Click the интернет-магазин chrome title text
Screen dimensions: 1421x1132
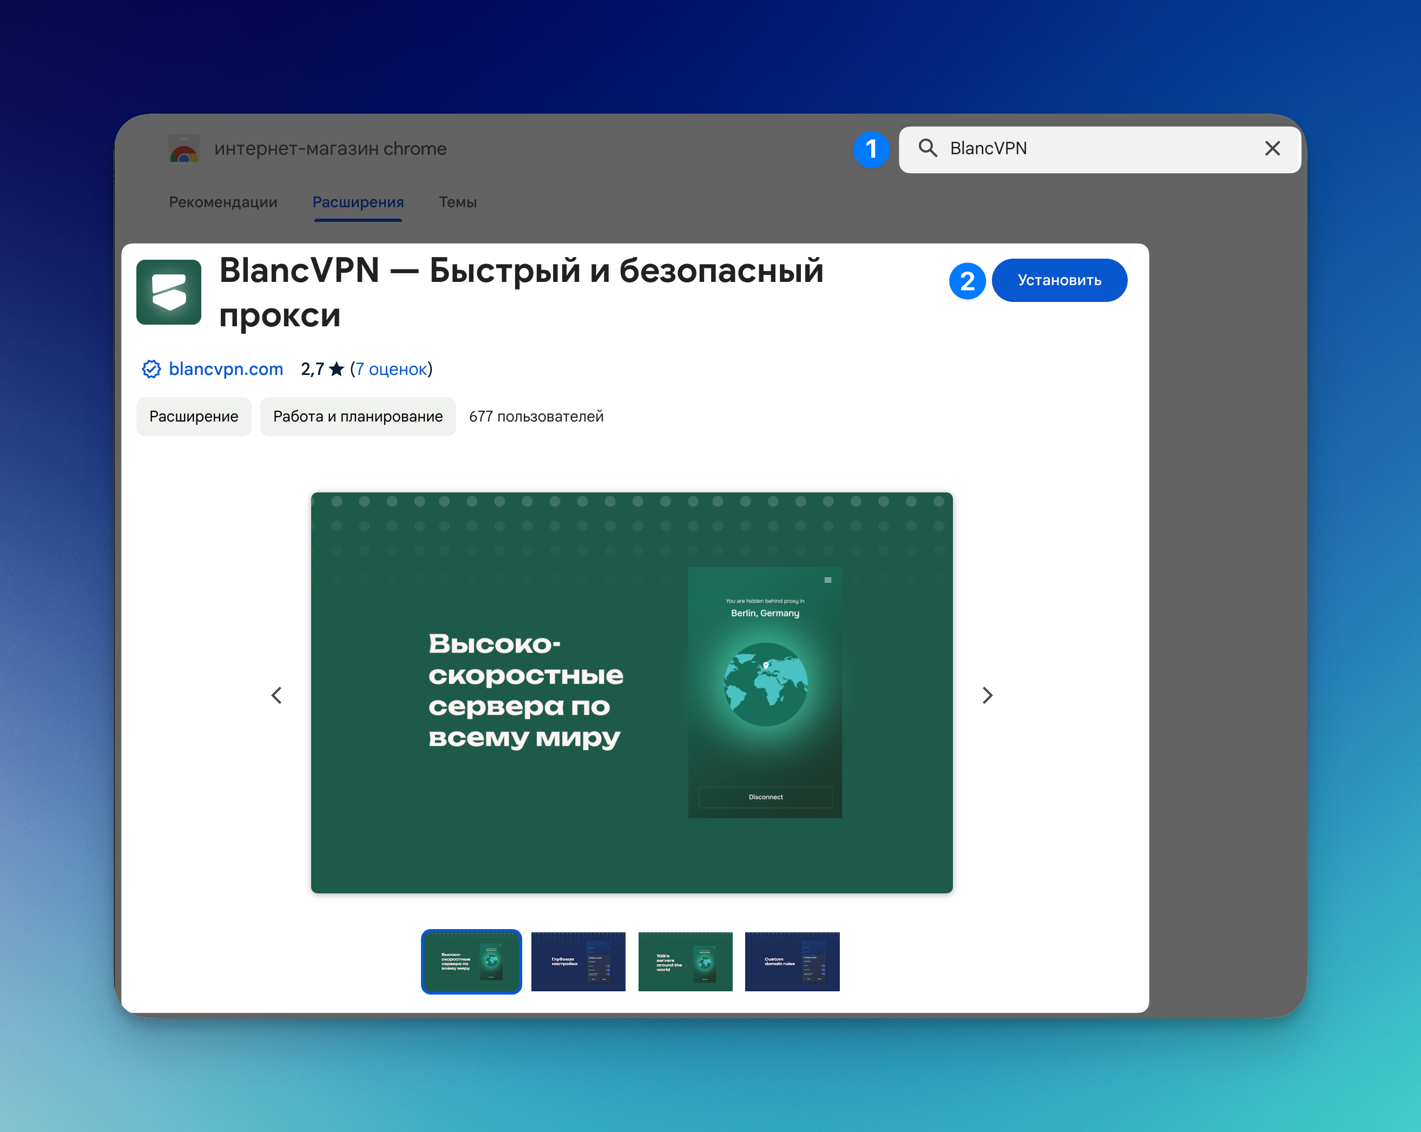coord(330,149)
